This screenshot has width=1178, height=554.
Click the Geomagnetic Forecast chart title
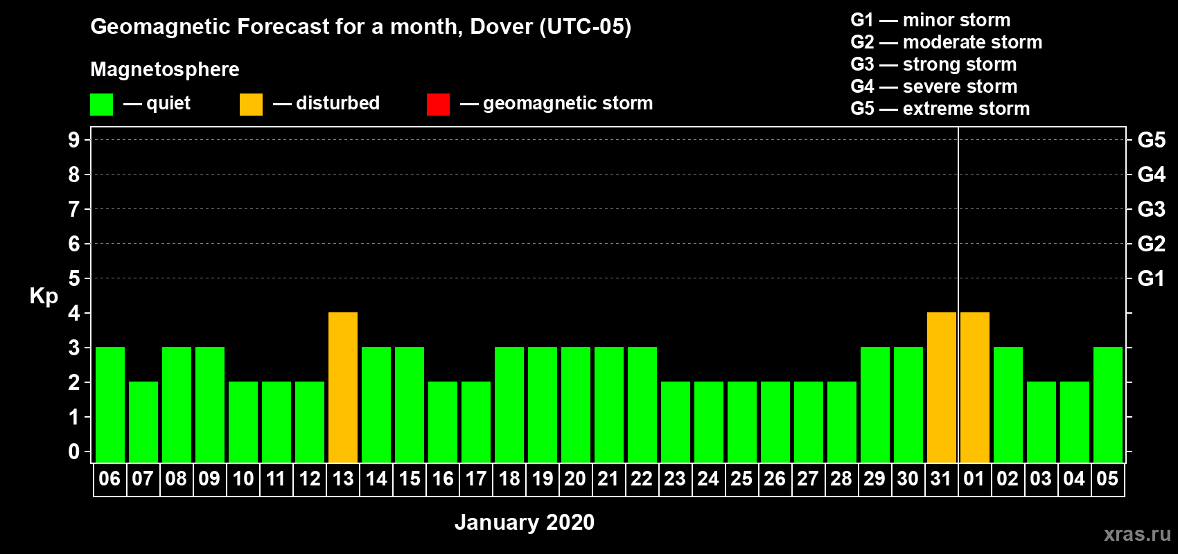coord(361,27)
